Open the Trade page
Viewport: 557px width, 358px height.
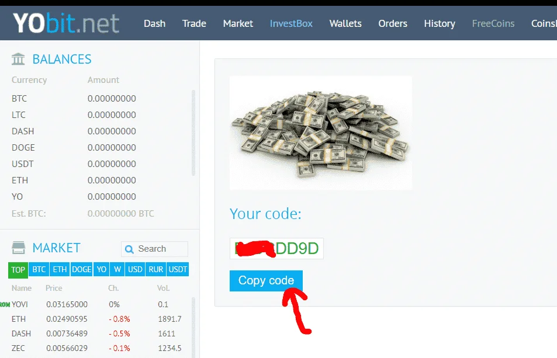194,23
